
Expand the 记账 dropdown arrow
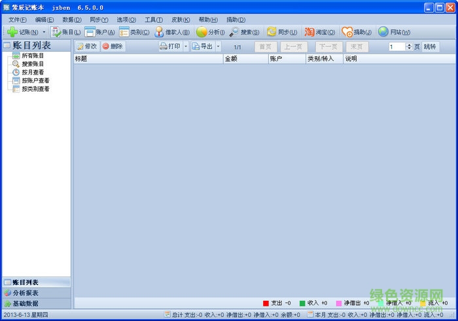(x=44, y=32)
